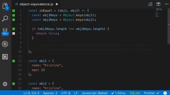Click "Kristine" string on line 18
The width and height of the screenshot is (170, 95).
[52, 88]
